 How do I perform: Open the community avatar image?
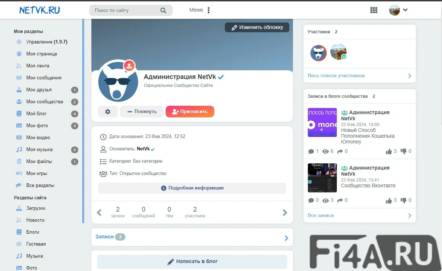click(118, 82)
